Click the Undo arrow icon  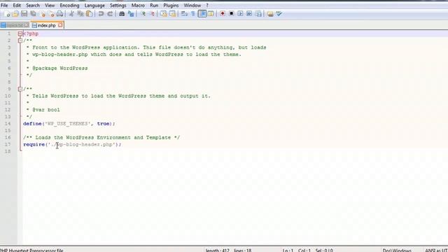[101, 14]
